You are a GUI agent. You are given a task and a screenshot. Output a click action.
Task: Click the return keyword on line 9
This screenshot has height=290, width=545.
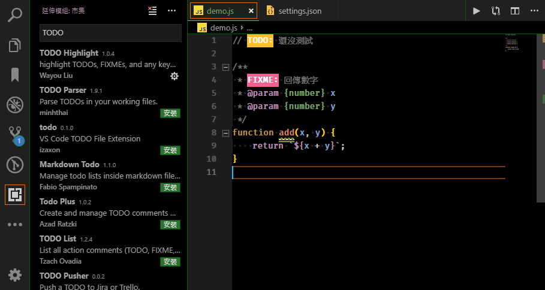pos(268,146)
